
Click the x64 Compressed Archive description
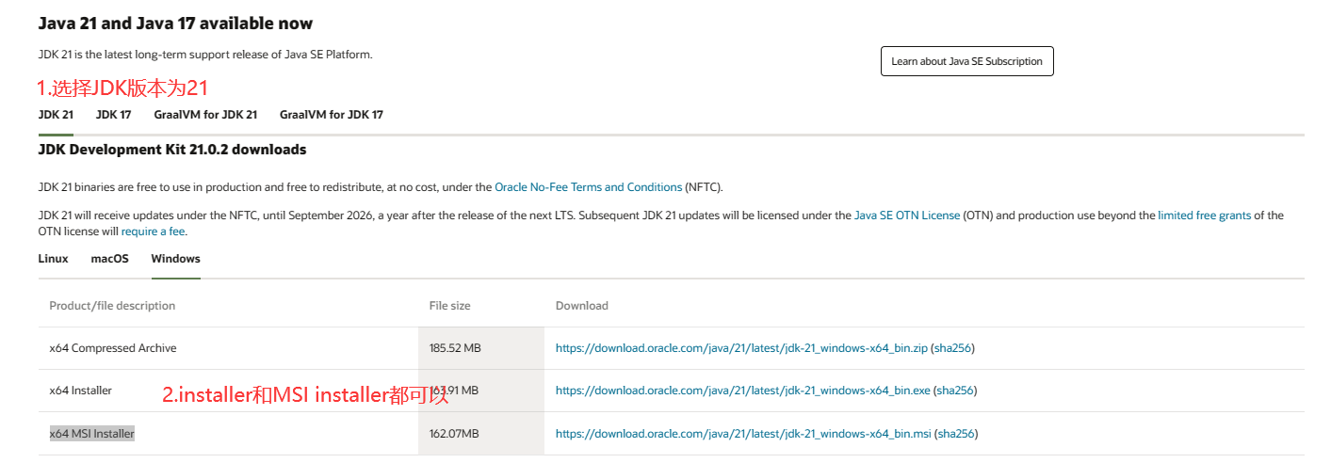click(112, 348)
